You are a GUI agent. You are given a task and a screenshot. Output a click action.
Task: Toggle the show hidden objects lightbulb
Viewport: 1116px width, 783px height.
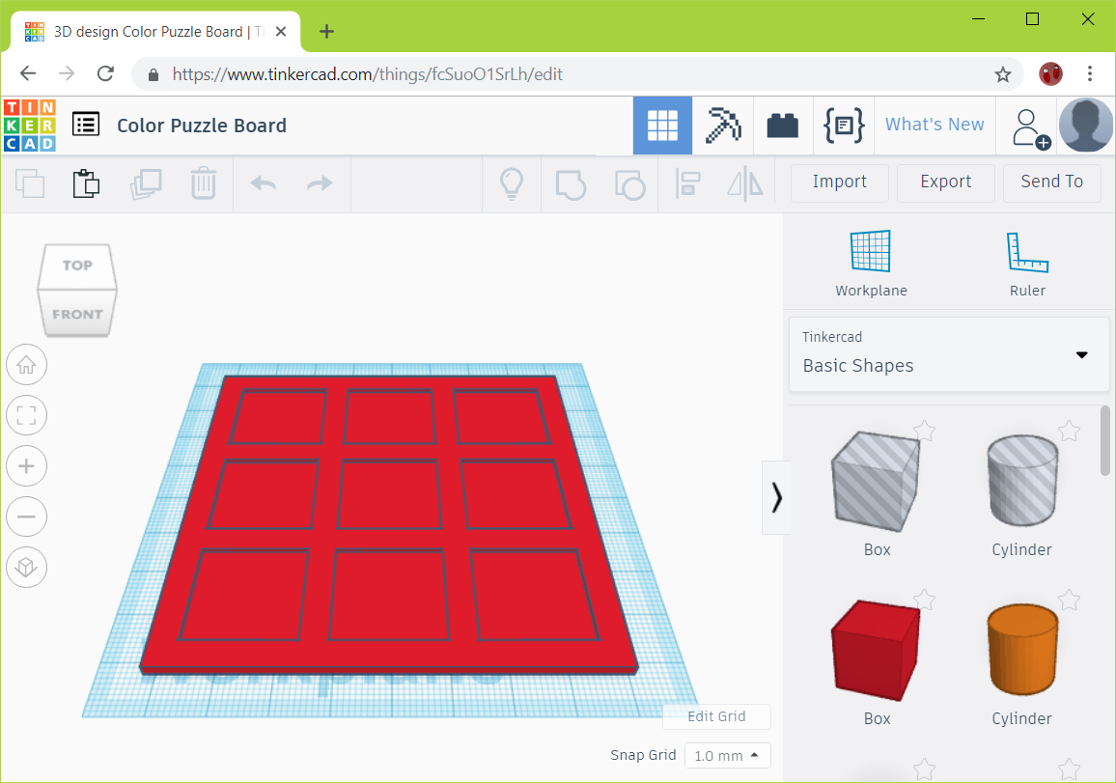[x=511, y=182]
